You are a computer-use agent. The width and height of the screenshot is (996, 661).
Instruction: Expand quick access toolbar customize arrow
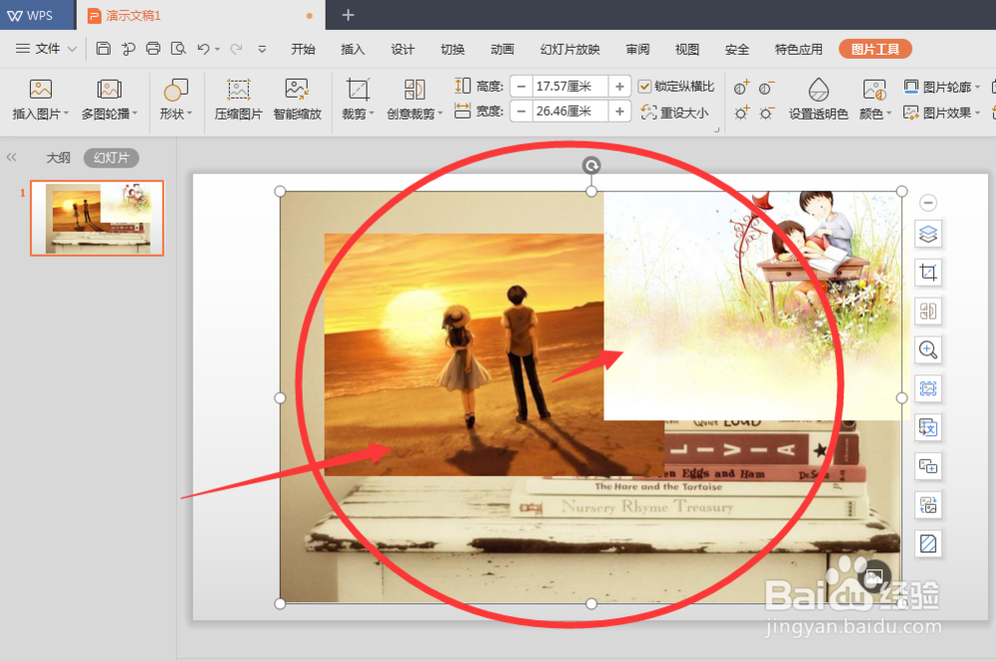(x=262, y=49)
